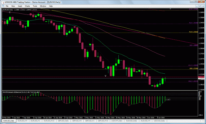Switch to the AUDUSD,Daily chart tab
Image resolution: width=206 pixels, height=124 pixels.
[x=132, y=121]
